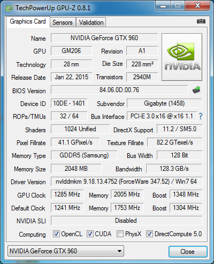Save BIOS using the chip arrow icon
Image resolution: width=214 pixels, height=264 pixels.
click(196, 90)
